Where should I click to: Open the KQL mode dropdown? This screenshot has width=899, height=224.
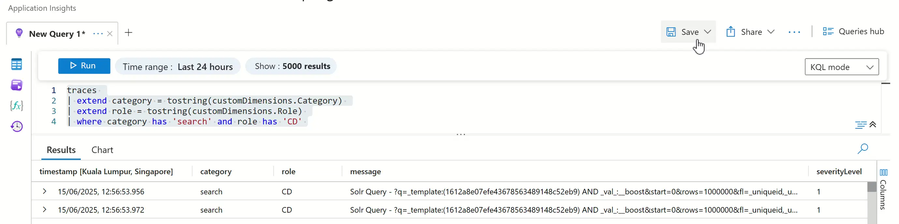coord(842,67)
